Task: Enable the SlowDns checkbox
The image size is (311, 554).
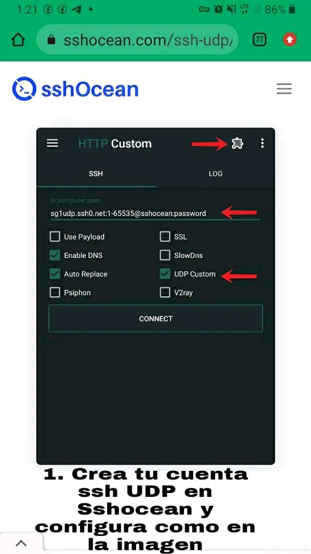Action: pos(165,255)
